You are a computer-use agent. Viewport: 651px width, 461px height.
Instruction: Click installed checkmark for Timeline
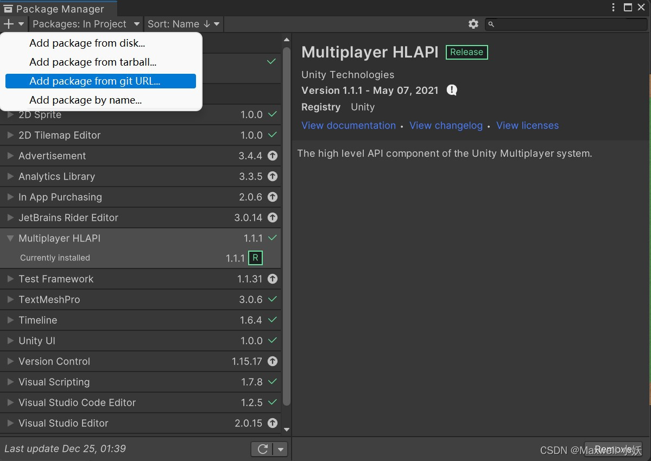click(x=273, y=319)
